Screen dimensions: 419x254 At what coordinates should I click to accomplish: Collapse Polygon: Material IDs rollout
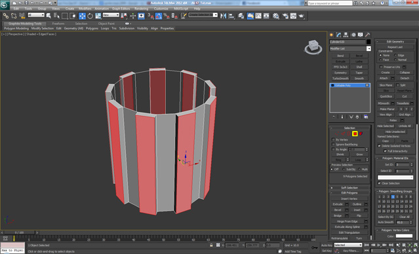click(395, 158)
